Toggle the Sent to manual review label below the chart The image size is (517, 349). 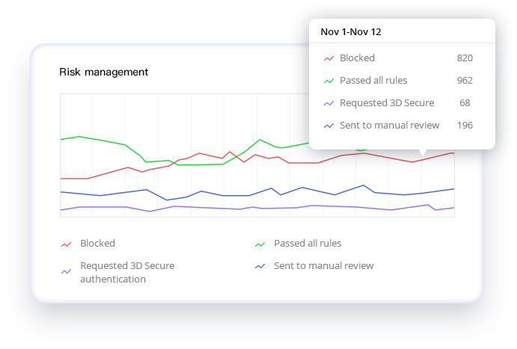(x=323, y=265)
